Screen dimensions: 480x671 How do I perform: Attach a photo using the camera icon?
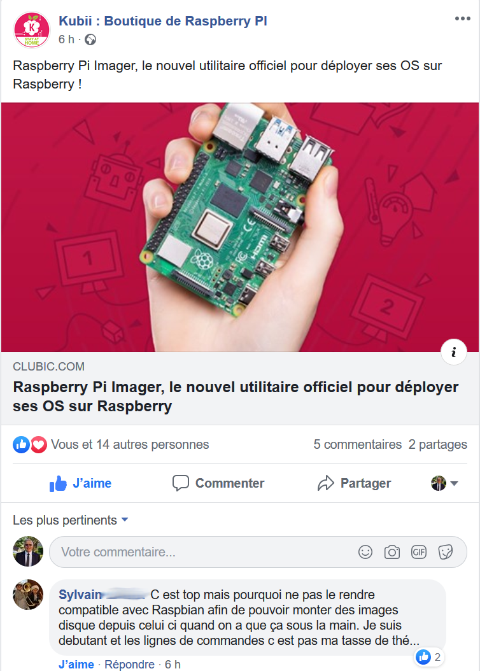pos(392,552)
